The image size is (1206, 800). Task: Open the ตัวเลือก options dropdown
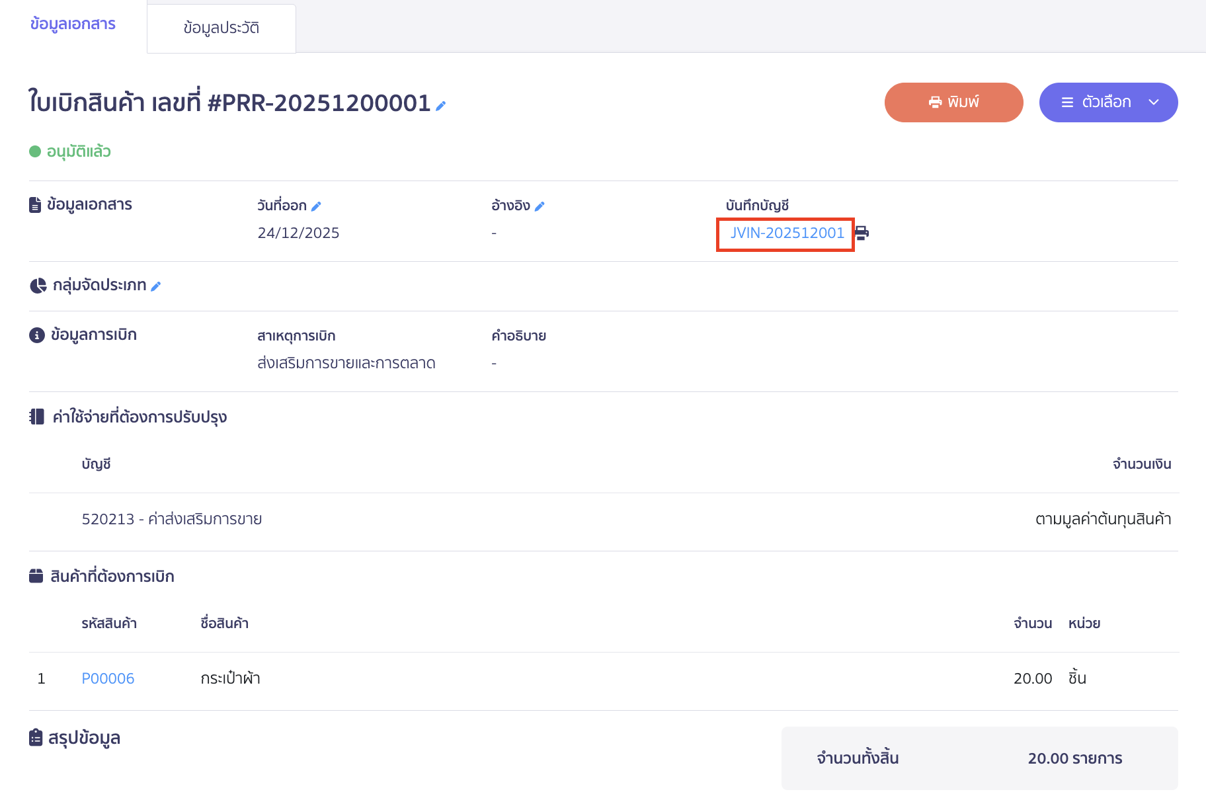point(1108,102)
